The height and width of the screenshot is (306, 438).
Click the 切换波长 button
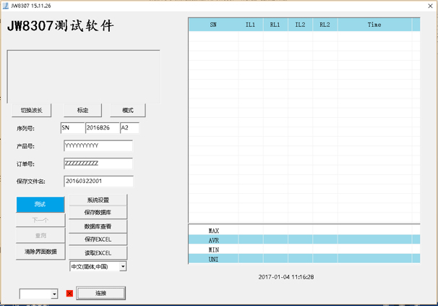pyautogui.click(x=32, y=111)
